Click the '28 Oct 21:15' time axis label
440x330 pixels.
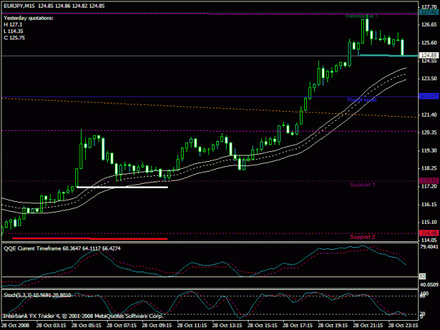pos(368,326)
